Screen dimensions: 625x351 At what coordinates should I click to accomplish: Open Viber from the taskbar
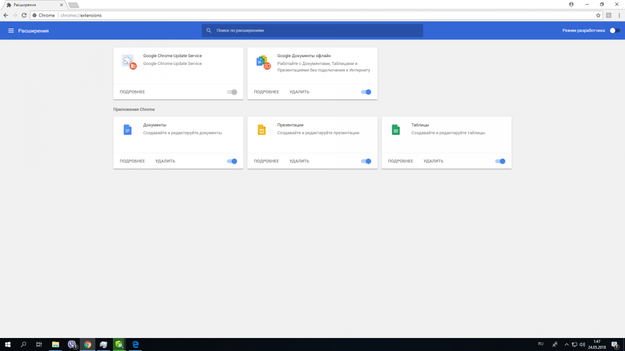click(x=72, y=344)
